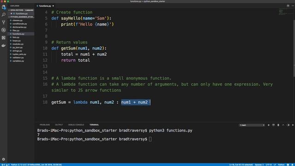The image size is (295, 166).
Task: Open conditionals.py in the file explorer
Action: 20,24
